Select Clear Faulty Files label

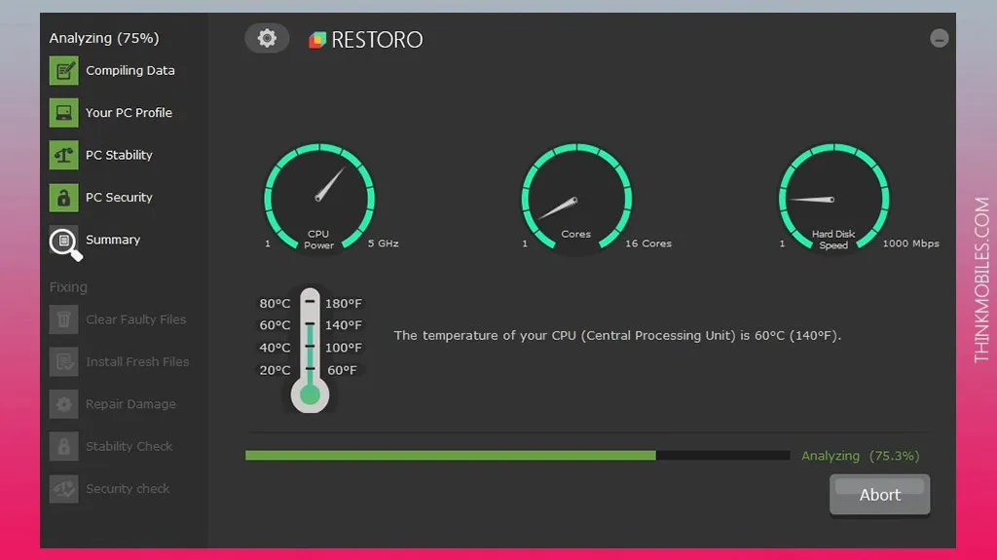point(136,319)
